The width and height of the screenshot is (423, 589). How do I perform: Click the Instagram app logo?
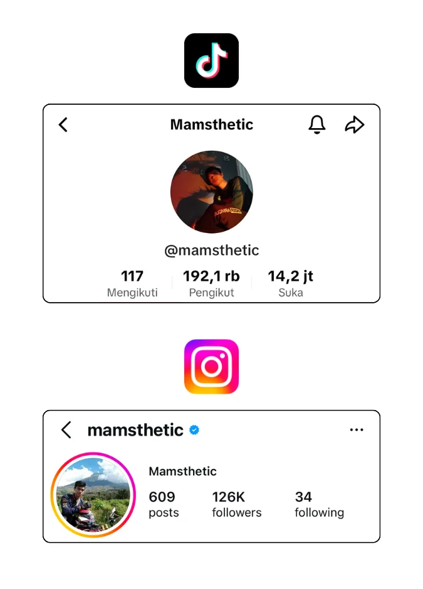click(x=211, y=367)
